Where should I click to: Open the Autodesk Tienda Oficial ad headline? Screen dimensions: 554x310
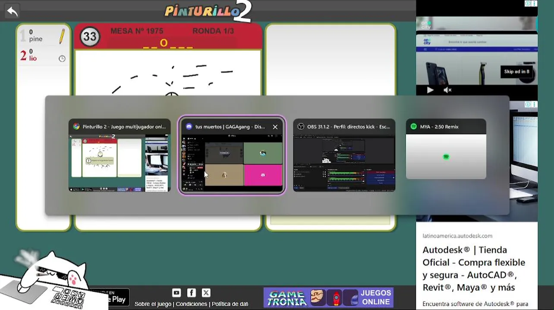pyautogui.click(x=474, y=269)
